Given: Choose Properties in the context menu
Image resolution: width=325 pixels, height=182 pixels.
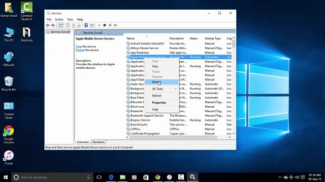Looking at the screenshot, I should pyautogui.click(x=161, y=103).
